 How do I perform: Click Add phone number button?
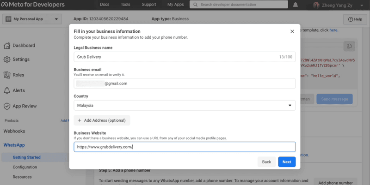point(335,183)
